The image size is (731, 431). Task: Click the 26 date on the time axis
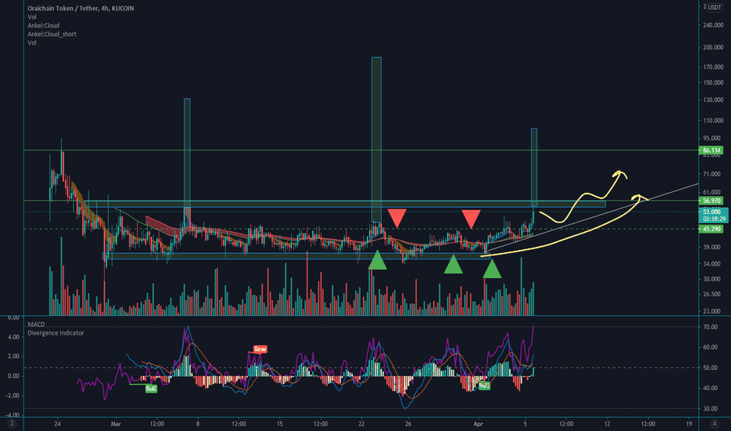(x=408, y=424)
